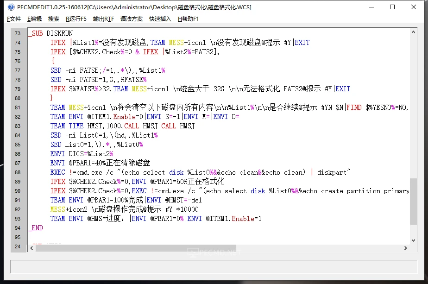This screenshot has height=284, width=428.
Task: Open the 快速插入 menu
Action: [x=160, y=19]
